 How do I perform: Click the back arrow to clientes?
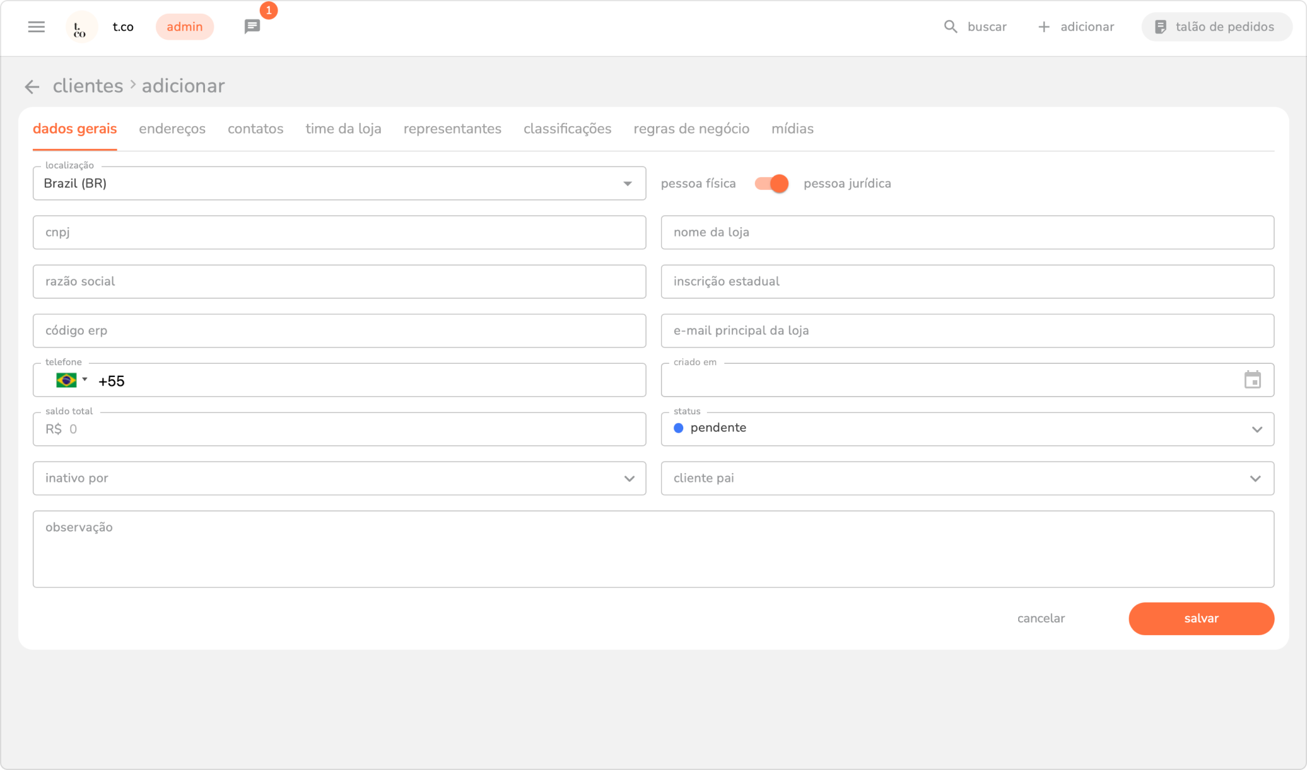click(x=32, y=86)
